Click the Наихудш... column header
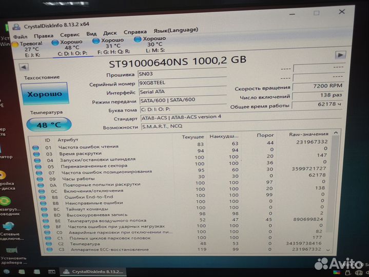Screen dimensions: 369x277 [224, 136]
